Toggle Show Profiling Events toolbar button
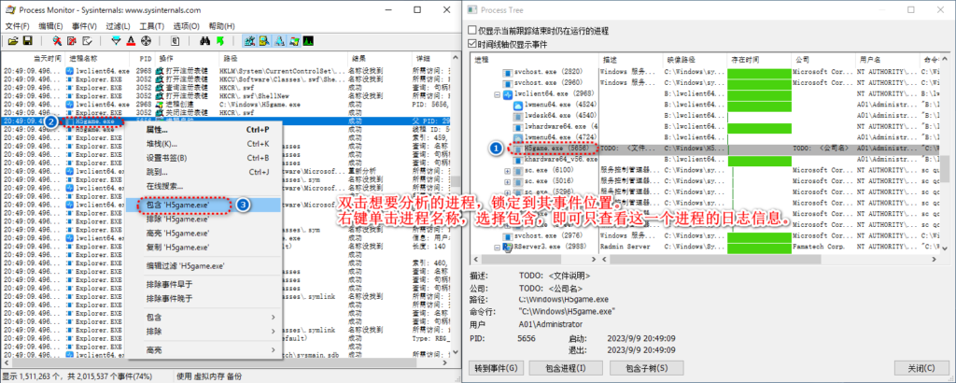 pos(308,41)
